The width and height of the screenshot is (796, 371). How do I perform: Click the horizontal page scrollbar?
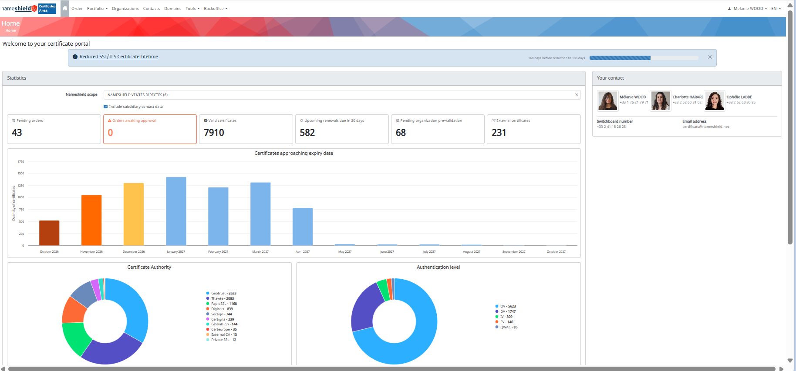[x=392, y=369]
